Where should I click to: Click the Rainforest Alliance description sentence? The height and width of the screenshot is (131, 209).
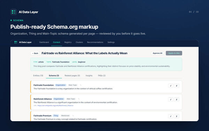[76, 102]
